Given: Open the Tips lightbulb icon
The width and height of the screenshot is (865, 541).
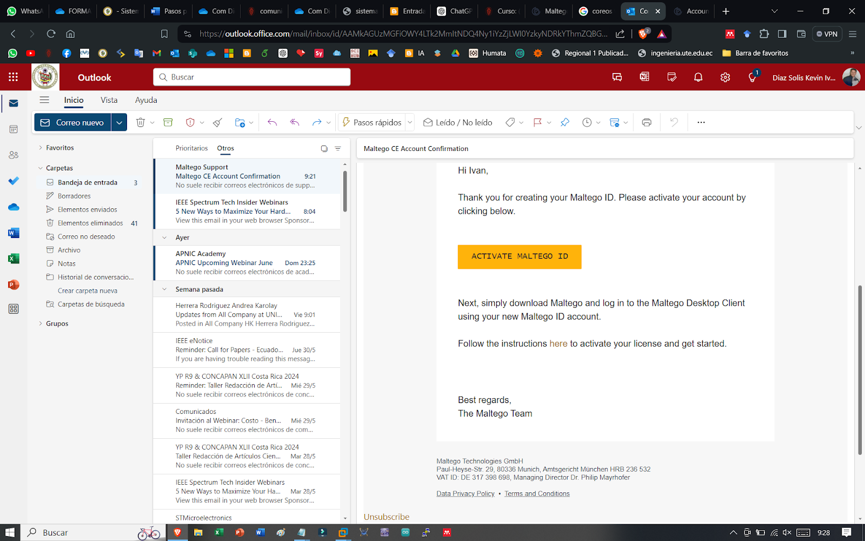Looking at the screenshot, I should [x=752, y=77].
